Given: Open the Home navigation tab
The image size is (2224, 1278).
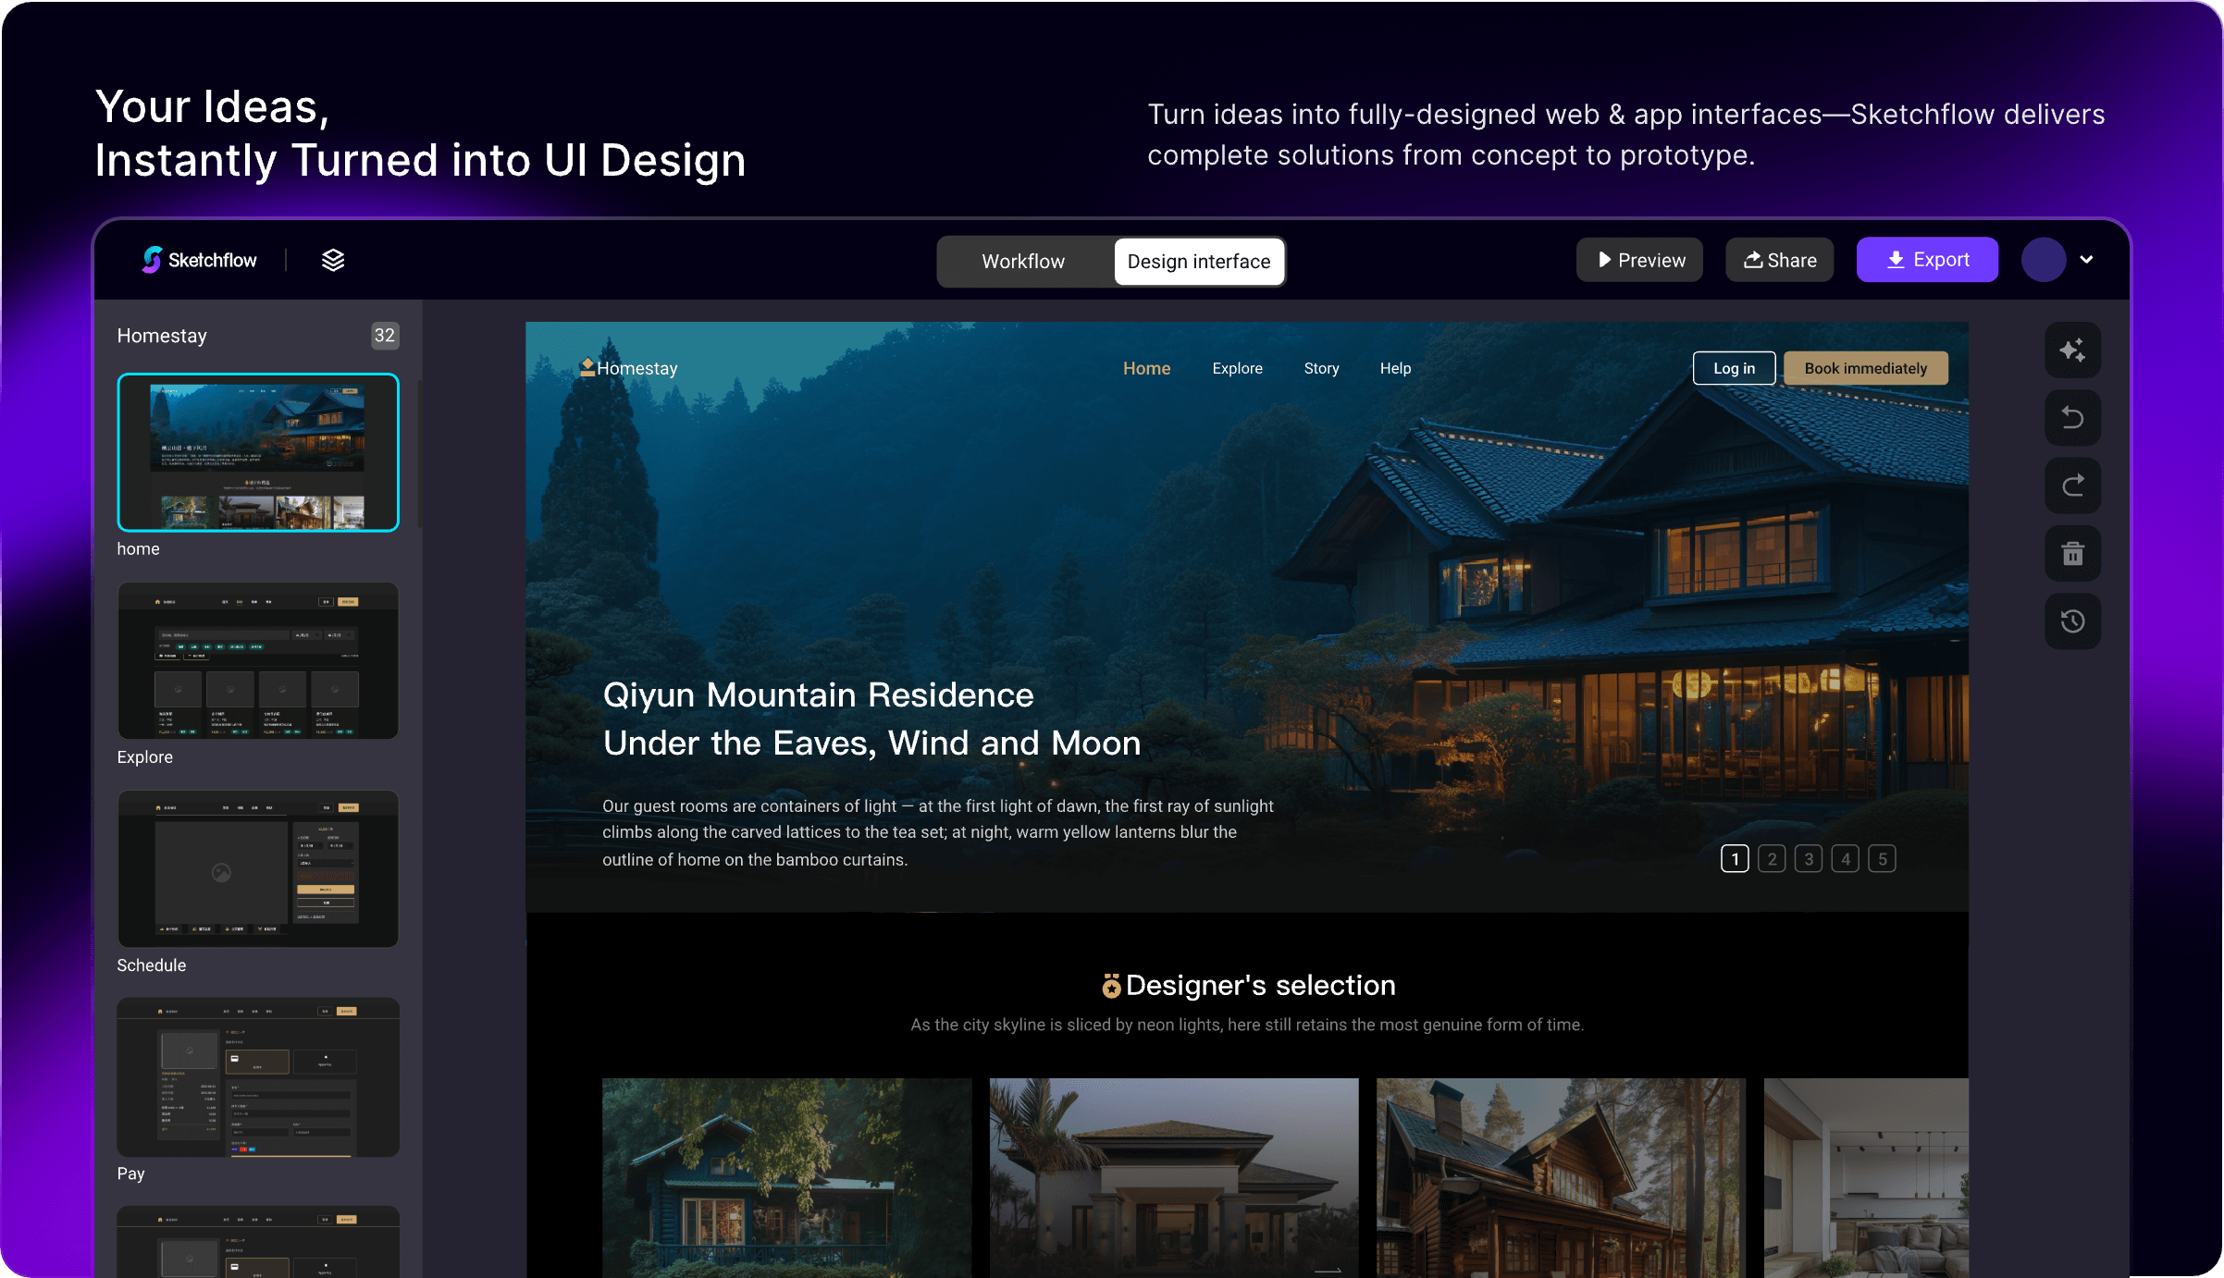Looking at the screenshot, I should 1146,368.
